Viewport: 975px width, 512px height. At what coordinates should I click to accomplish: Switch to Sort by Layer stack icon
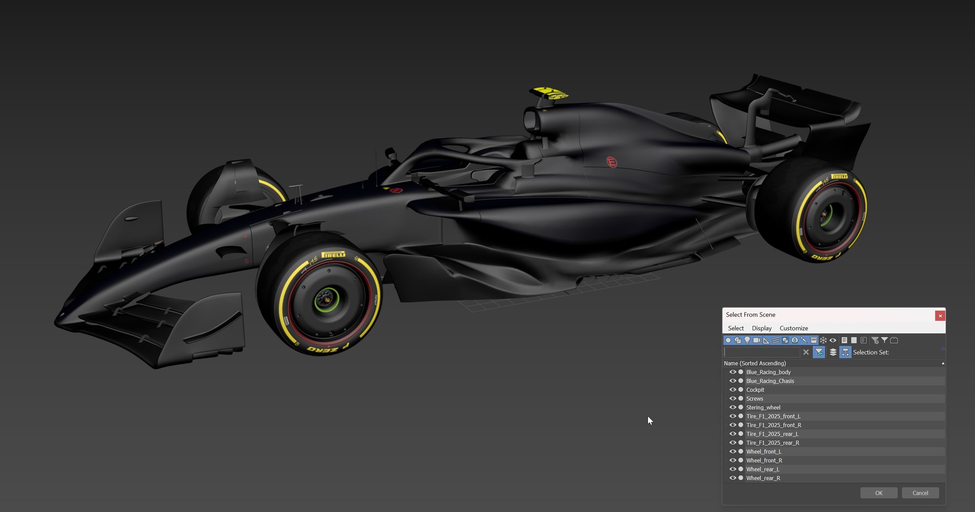(x=833, y=352)
